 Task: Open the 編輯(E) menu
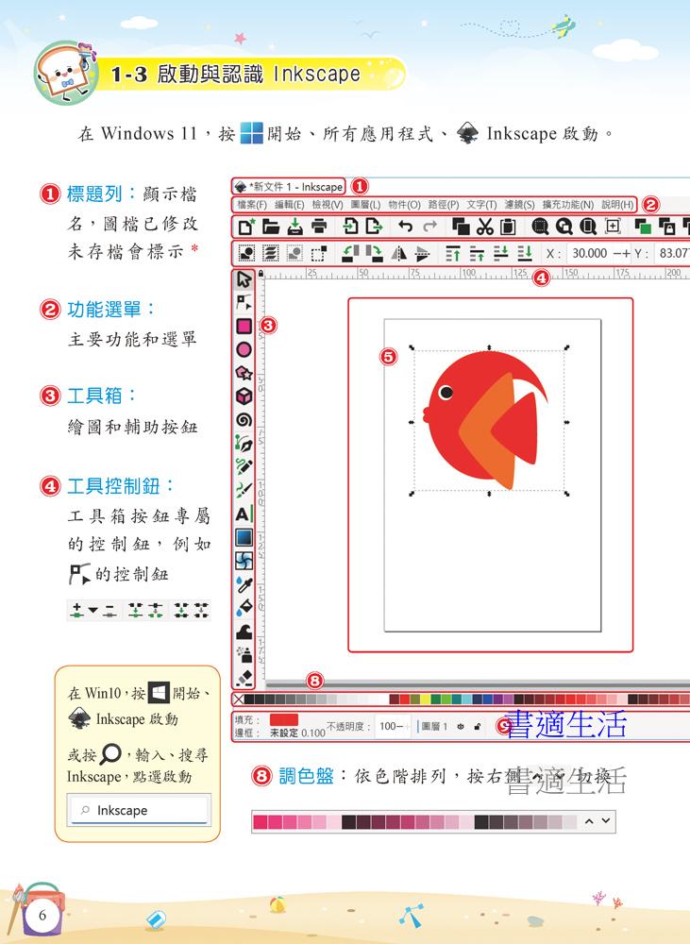coord(290,205)
